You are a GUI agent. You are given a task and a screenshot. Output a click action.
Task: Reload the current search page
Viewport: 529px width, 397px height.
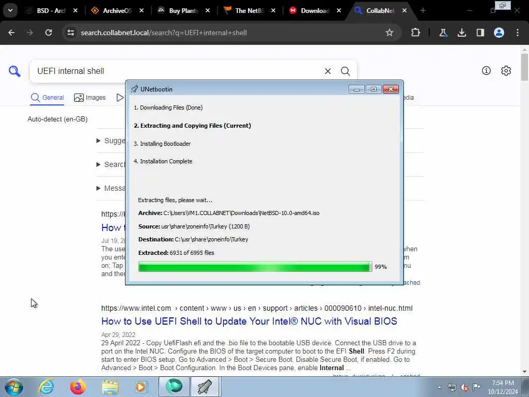click(49, 33)
